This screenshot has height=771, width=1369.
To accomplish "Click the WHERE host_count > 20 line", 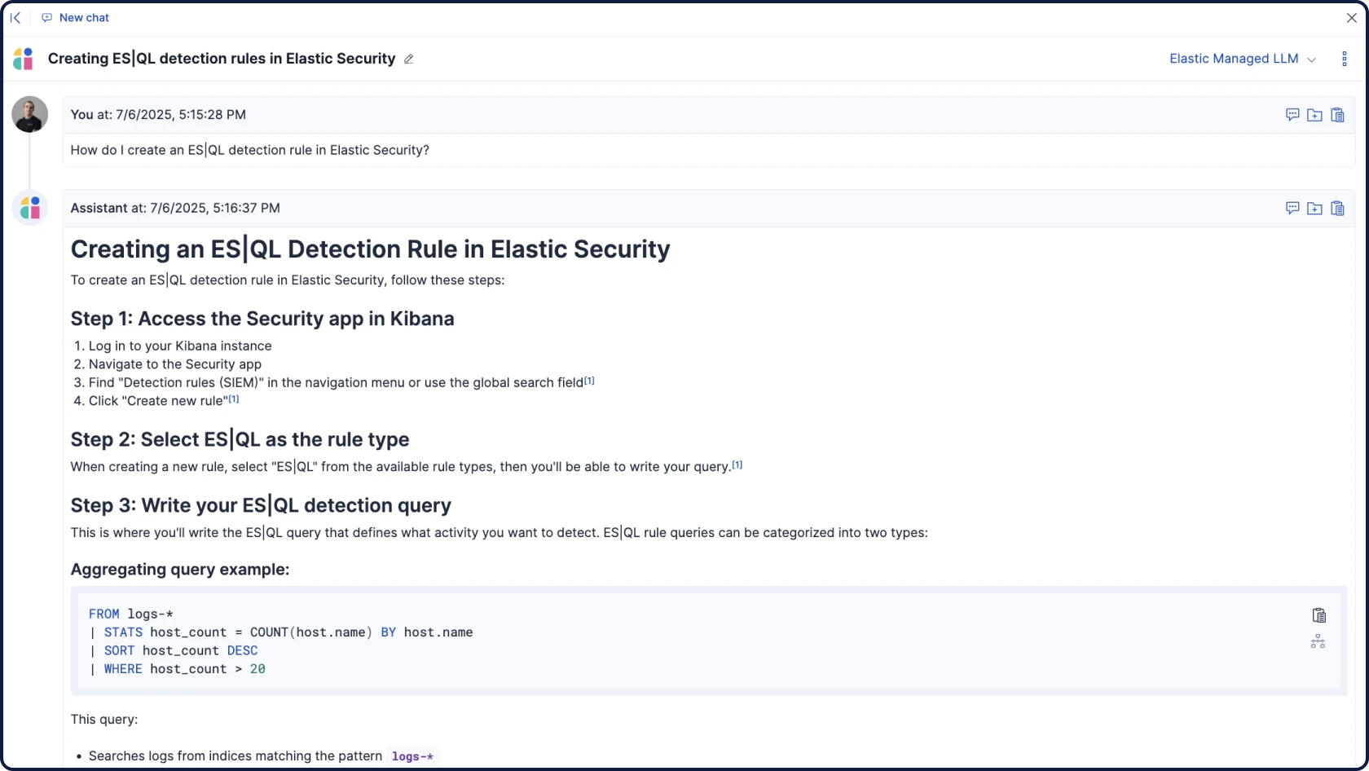I will point(178,669).
